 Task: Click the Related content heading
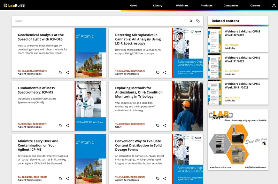225,21
